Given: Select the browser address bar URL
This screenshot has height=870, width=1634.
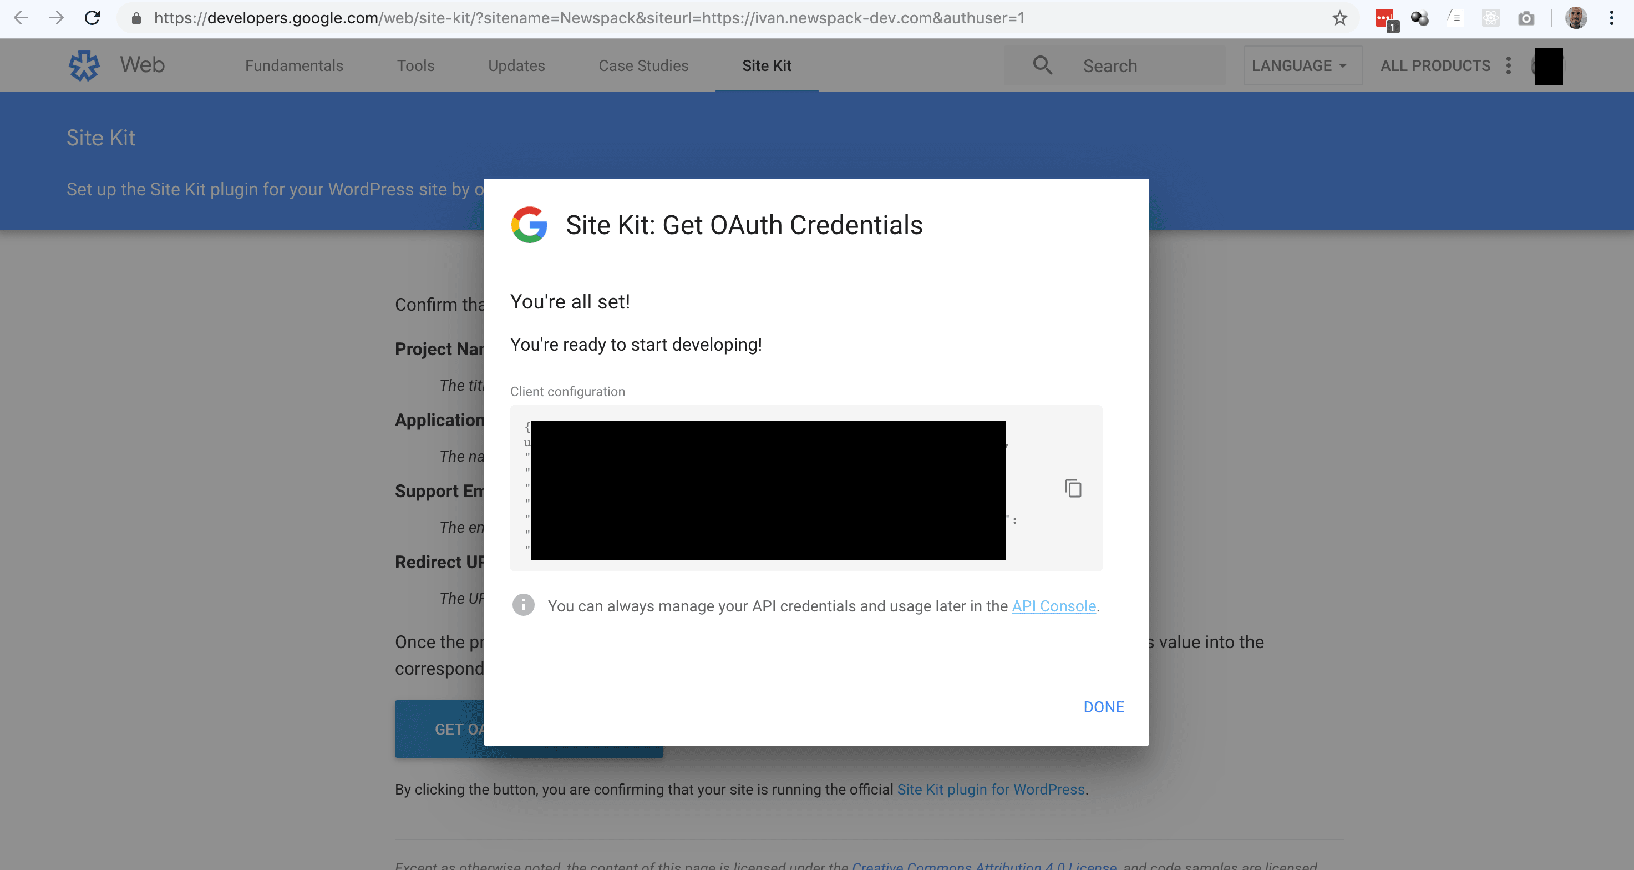Looking at the screenshot, I should tap(589, 18).
